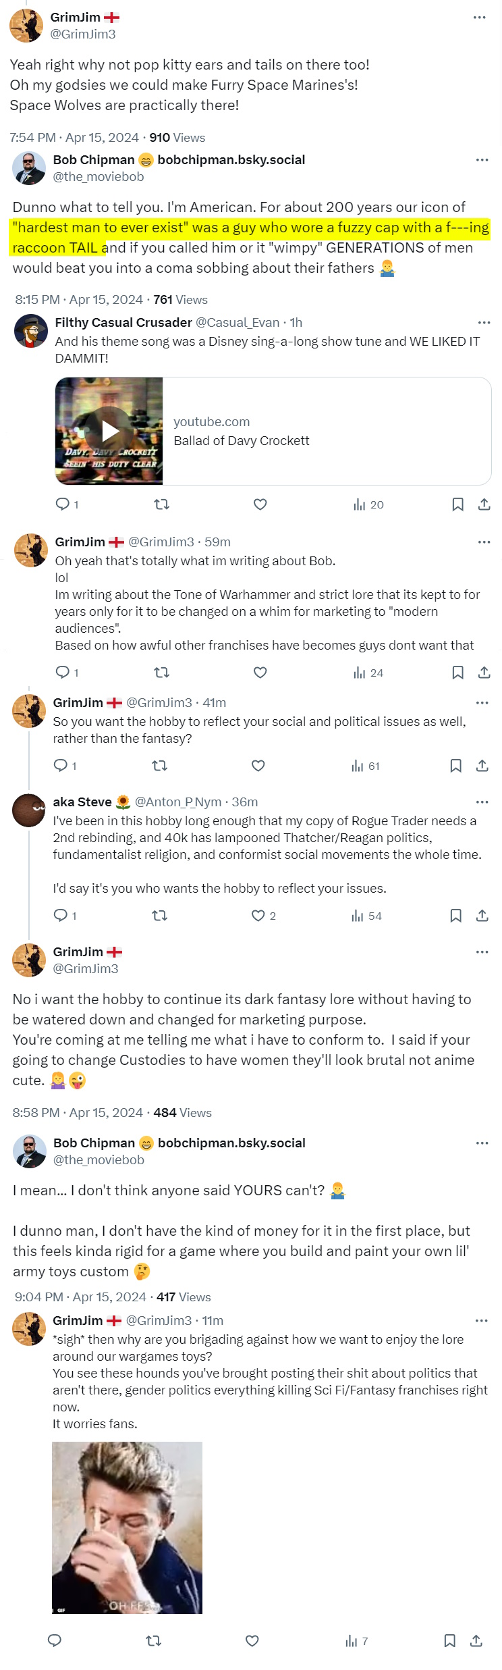Open @Anton_P_Nym profile handle
Screen dimensions: 502x1670
pyautogui.click(x=177, y=802)
